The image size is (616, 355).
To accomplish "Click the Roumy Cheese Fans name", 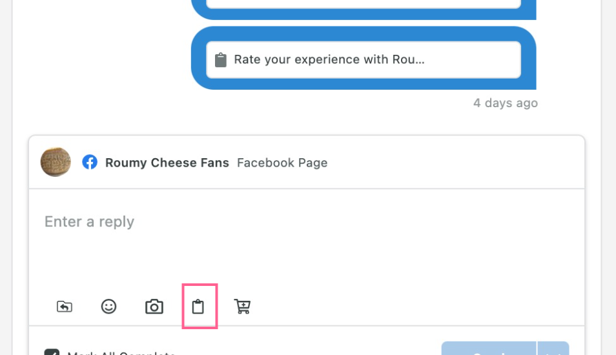I will (x=167, y=163).
